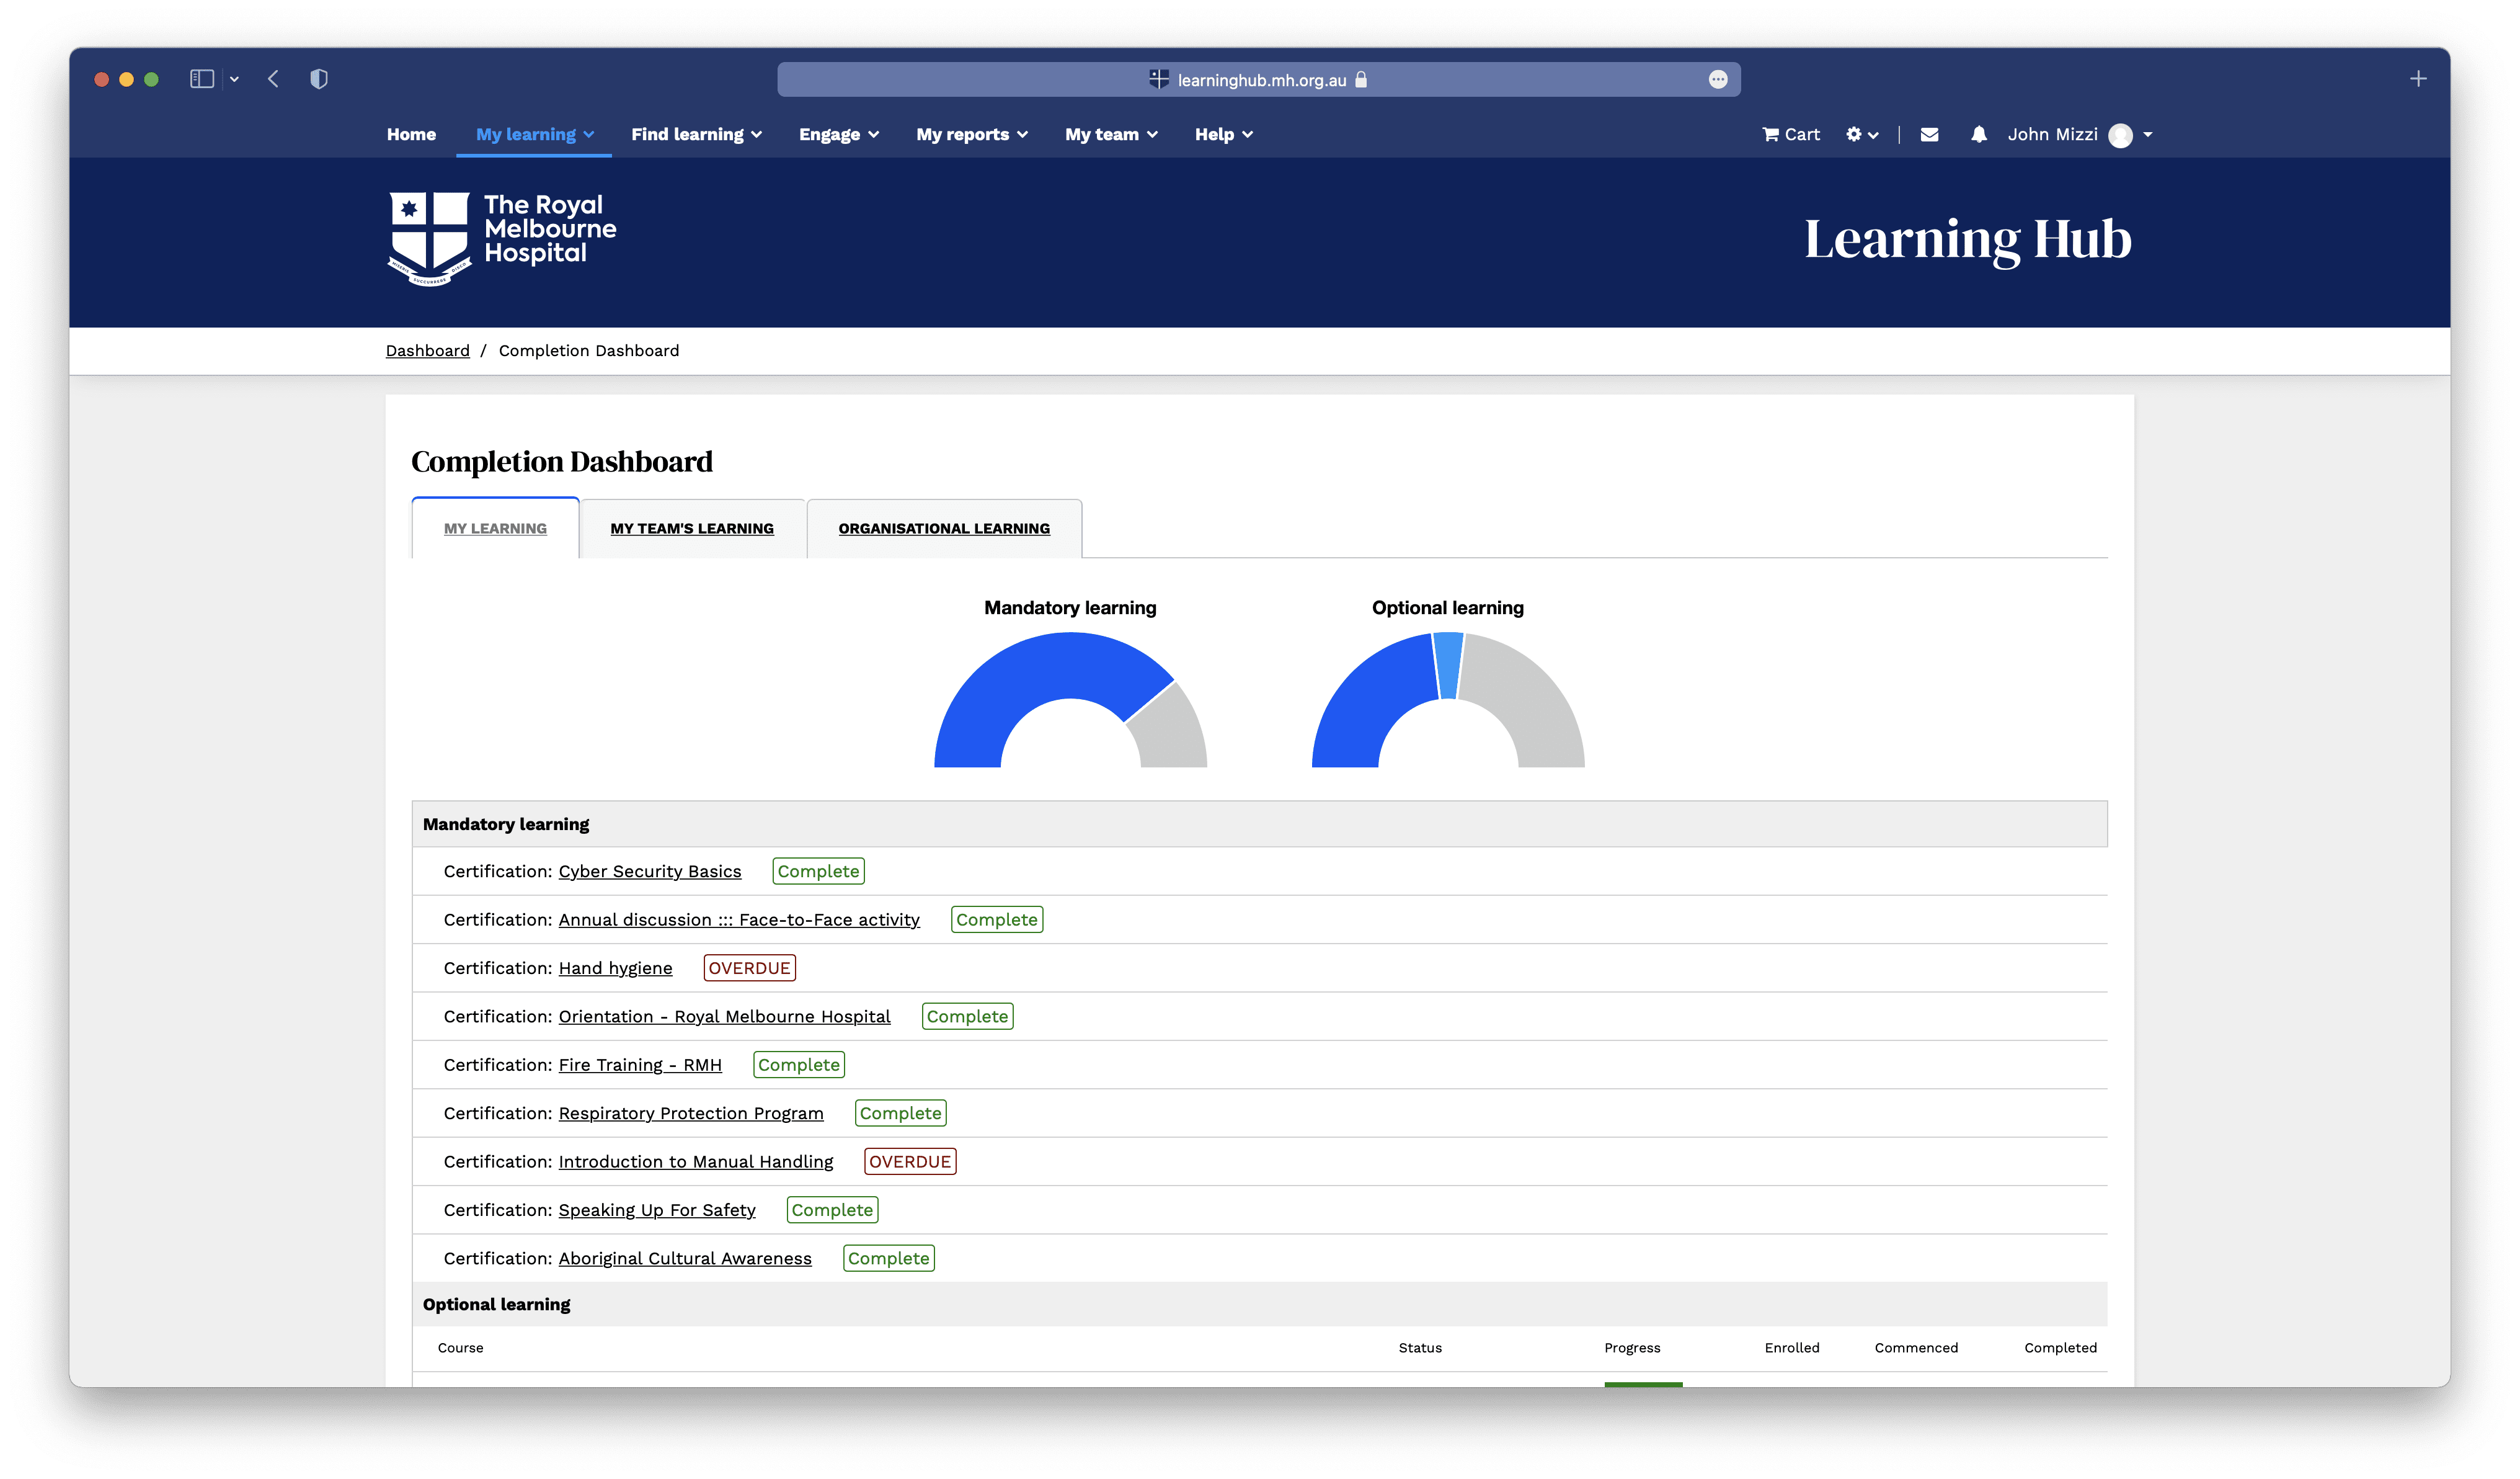Click the Commenced column header

1916,1348
